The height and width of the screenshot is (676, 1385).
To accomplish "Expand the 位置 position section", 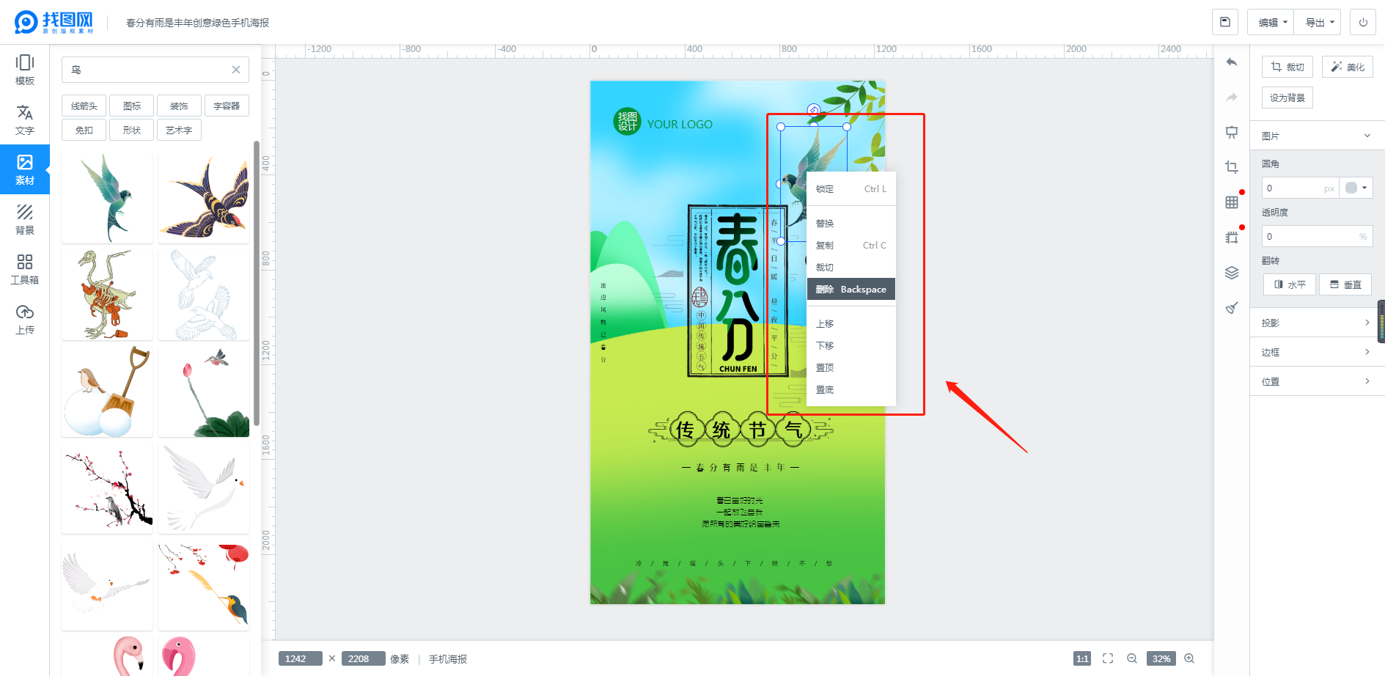I will [1318, 381].
